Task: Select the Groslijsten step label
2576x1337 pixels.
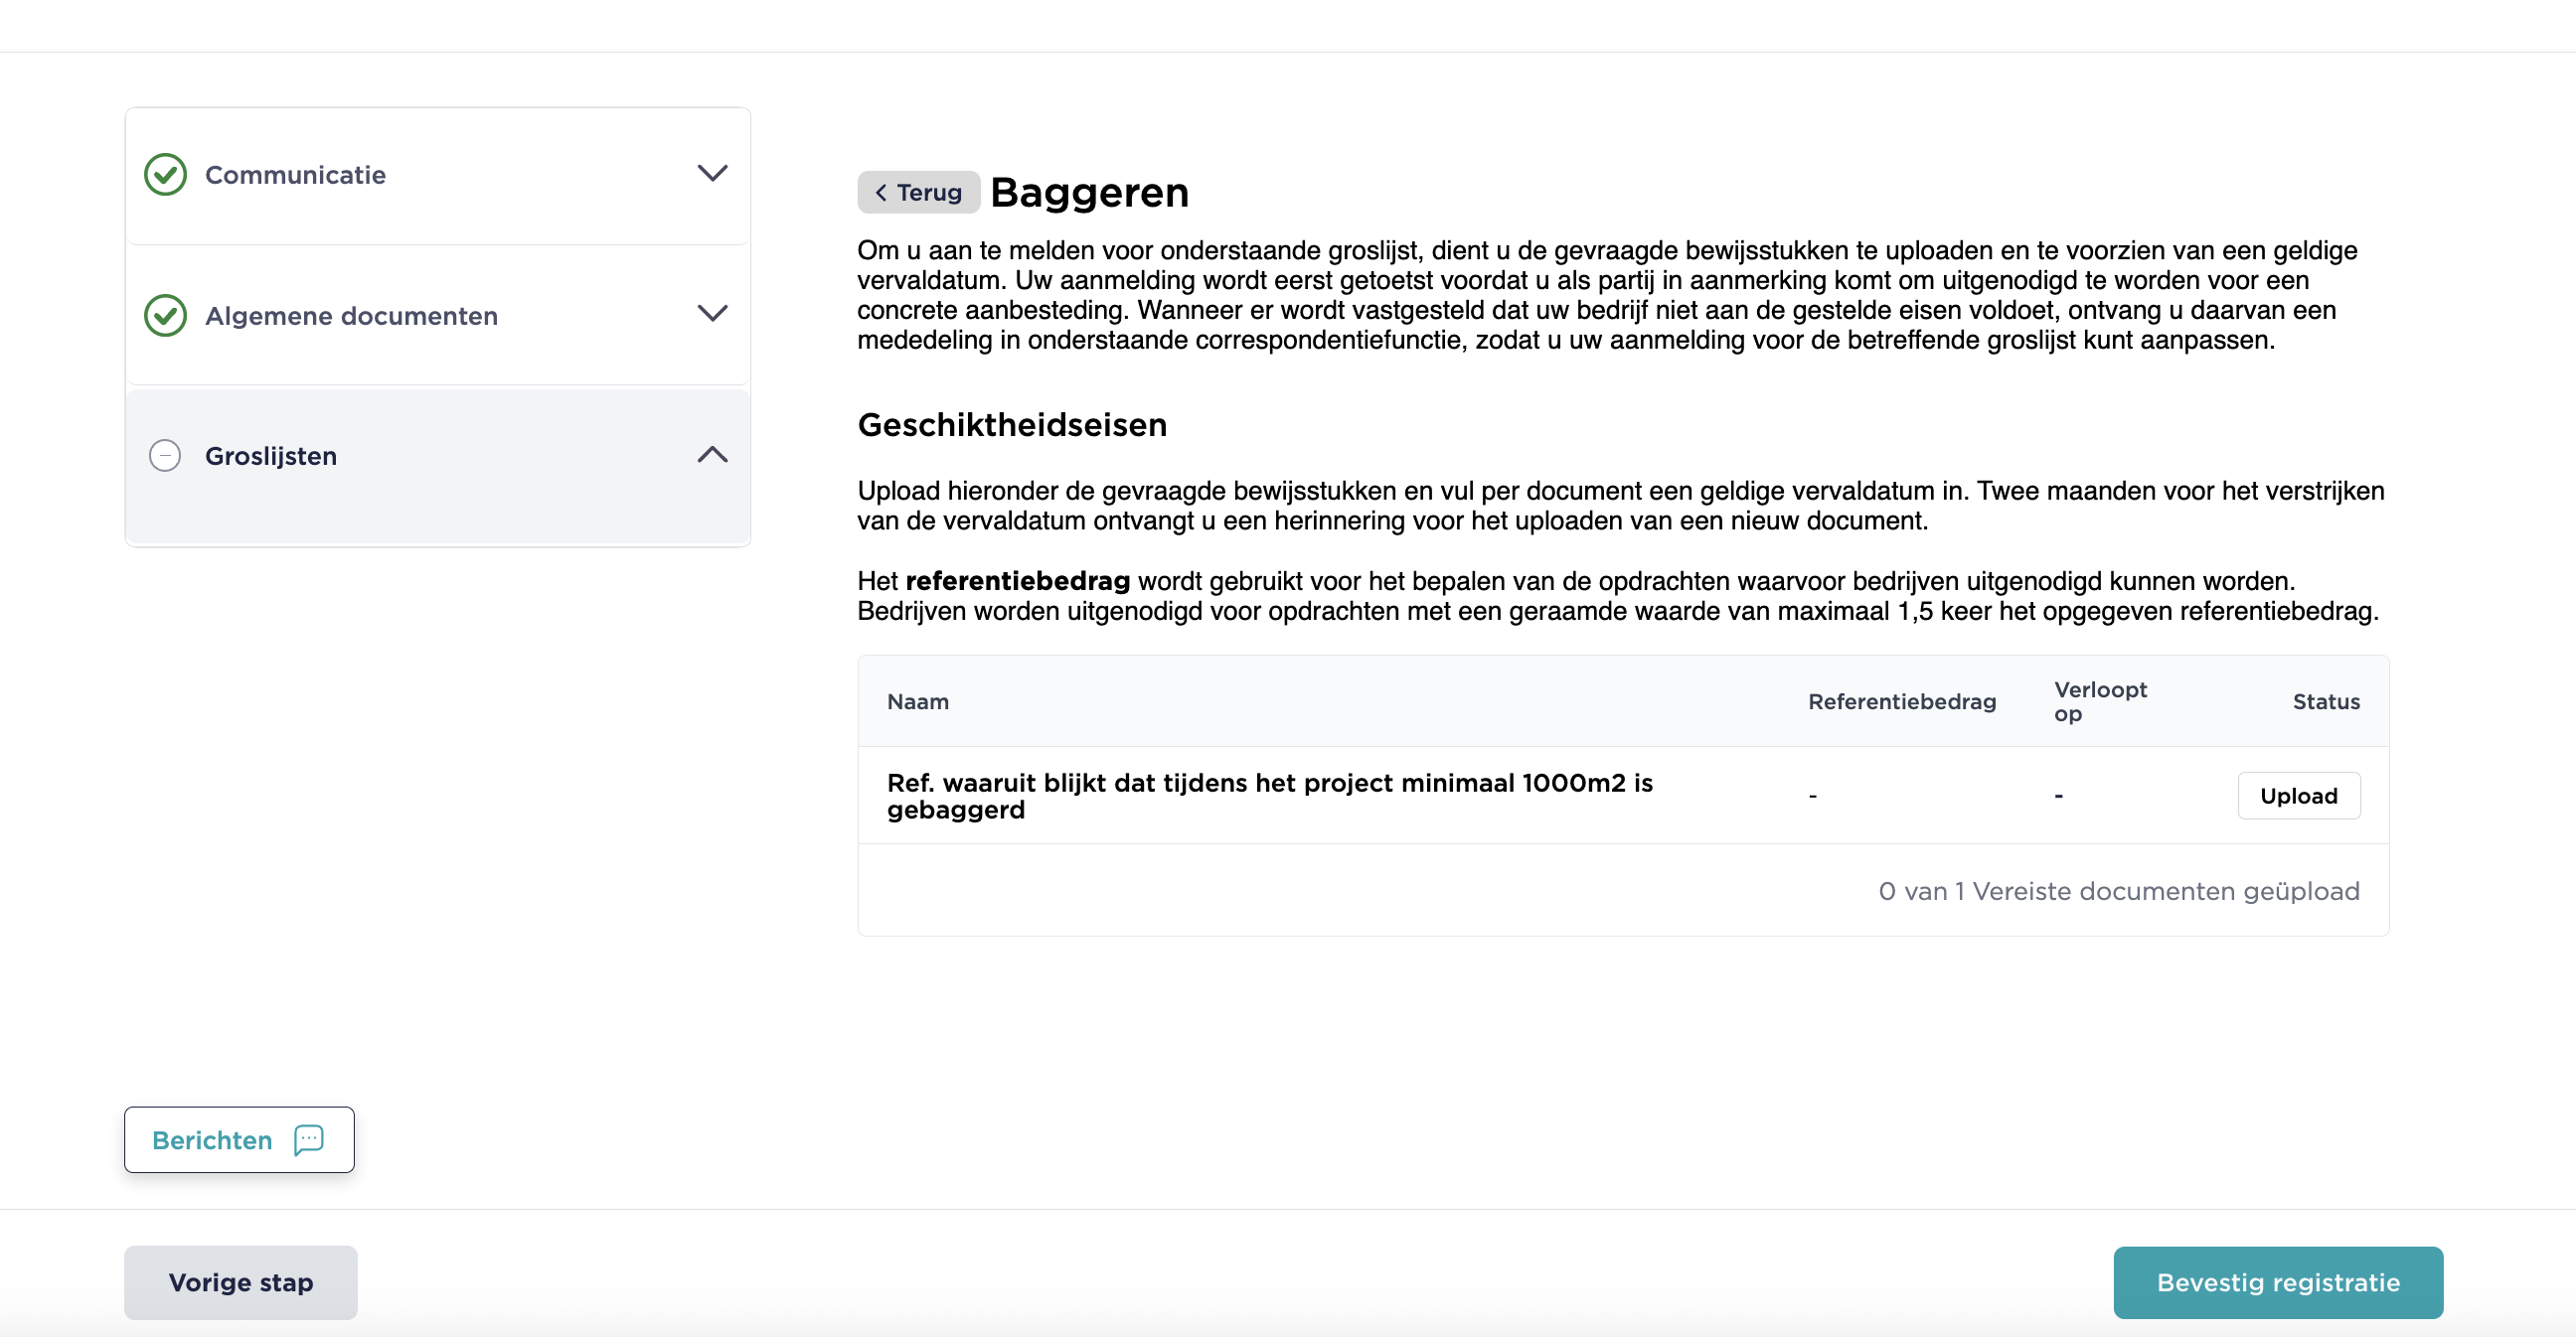Action: pyautogui.click(x=271, y=456)
